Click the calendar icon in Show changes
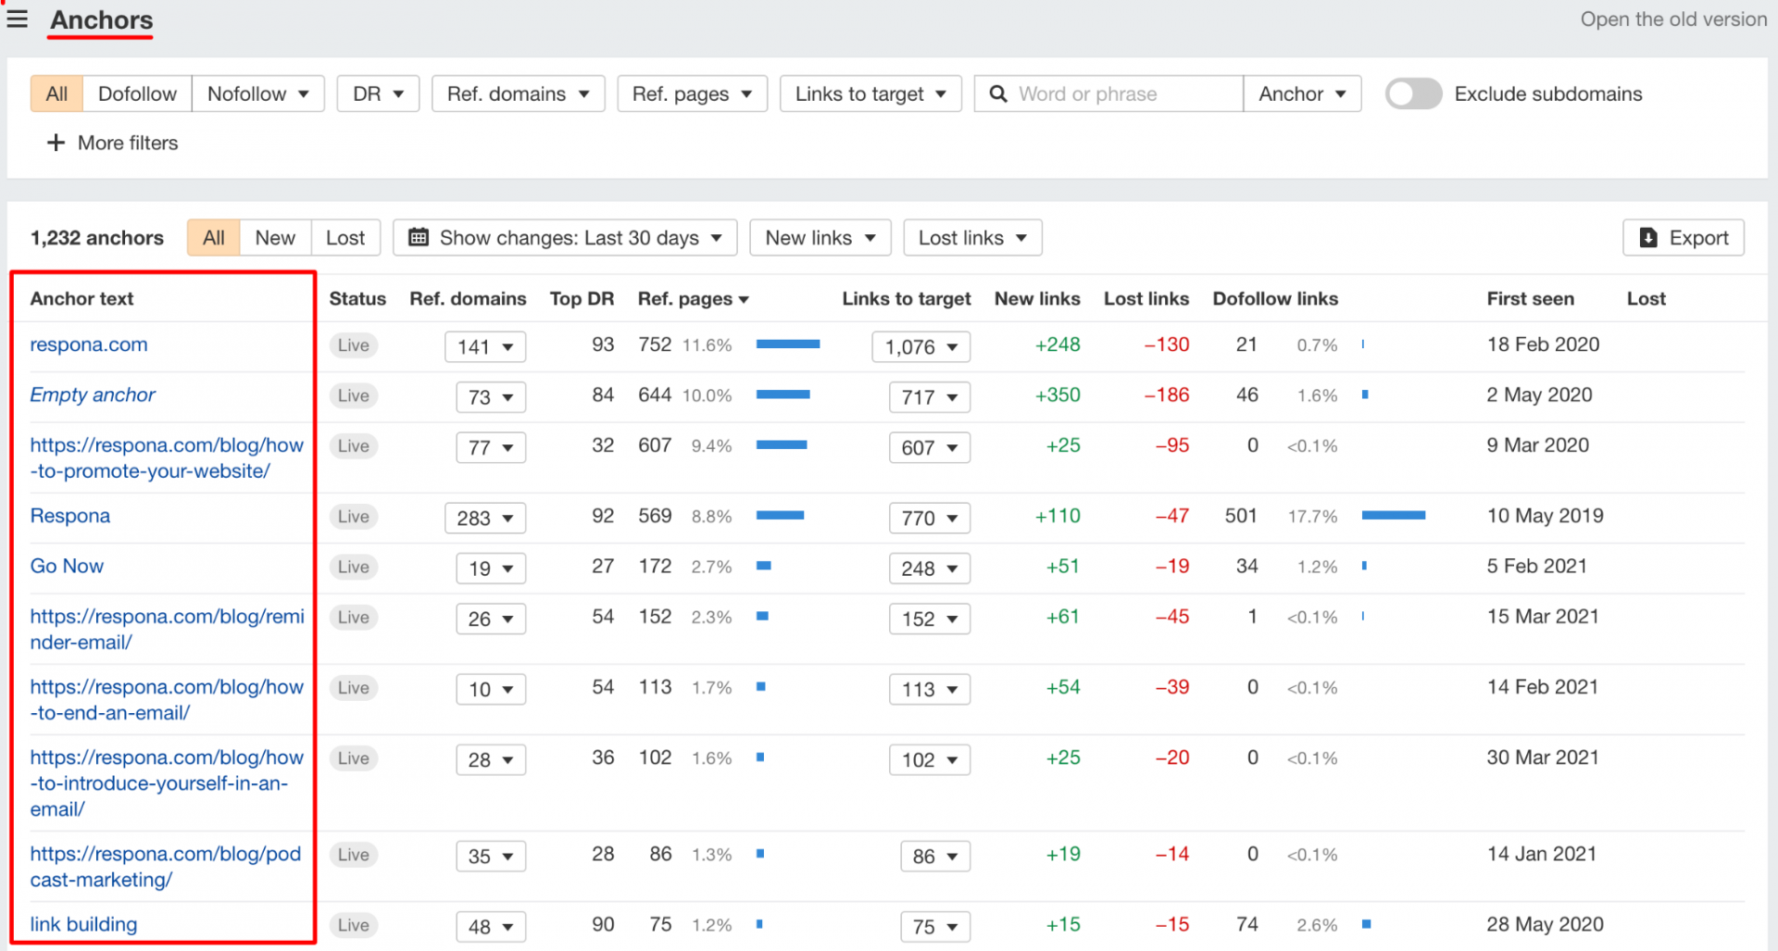This screenshot has width=1778, height=951. click(x=419, y=237)
